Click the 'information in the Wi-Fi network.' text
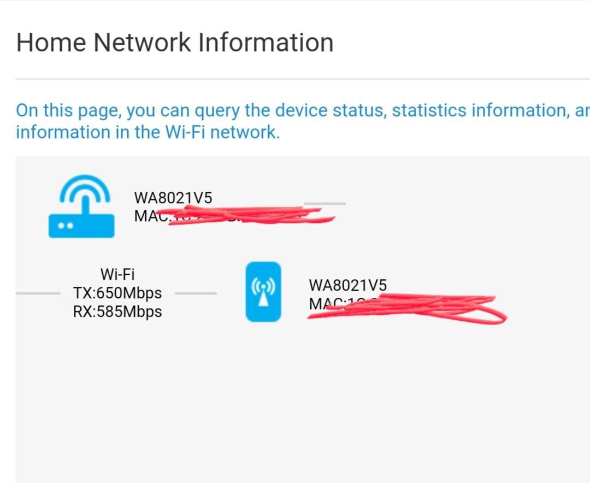Screen dimensions: 590x483 click(x=148, y=132)
